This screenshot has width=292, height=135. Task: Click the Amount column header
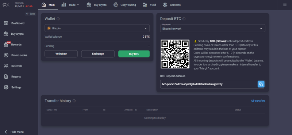point(128,110)
